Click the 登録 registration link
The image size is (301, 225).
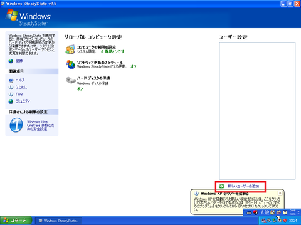pos(19,61)
